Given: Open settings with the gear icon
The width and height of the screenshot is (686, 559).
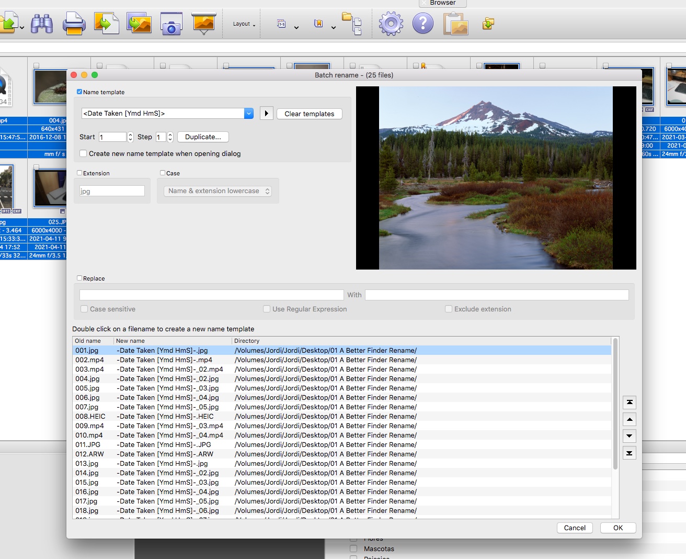Looking at the screenshot, I should 391,24.
